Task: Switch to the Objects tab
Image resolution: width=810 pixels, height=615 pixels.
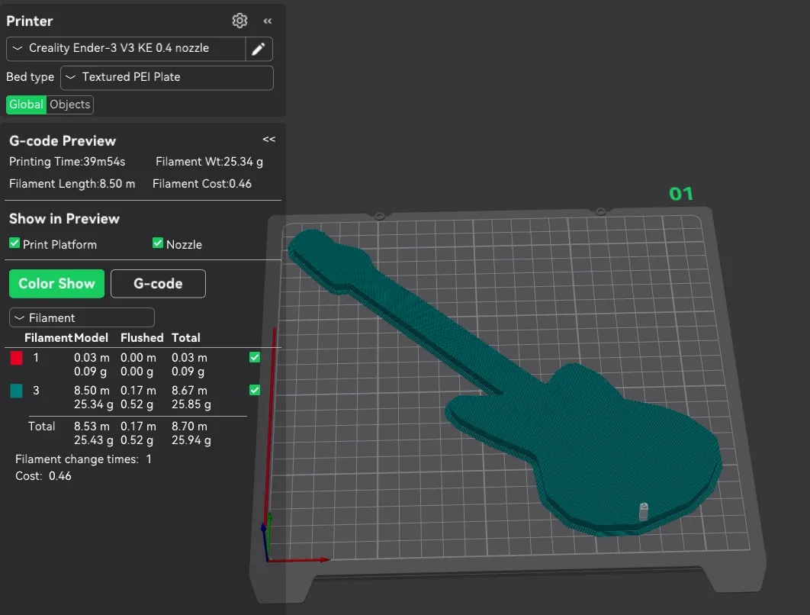Action: point(70,105)
